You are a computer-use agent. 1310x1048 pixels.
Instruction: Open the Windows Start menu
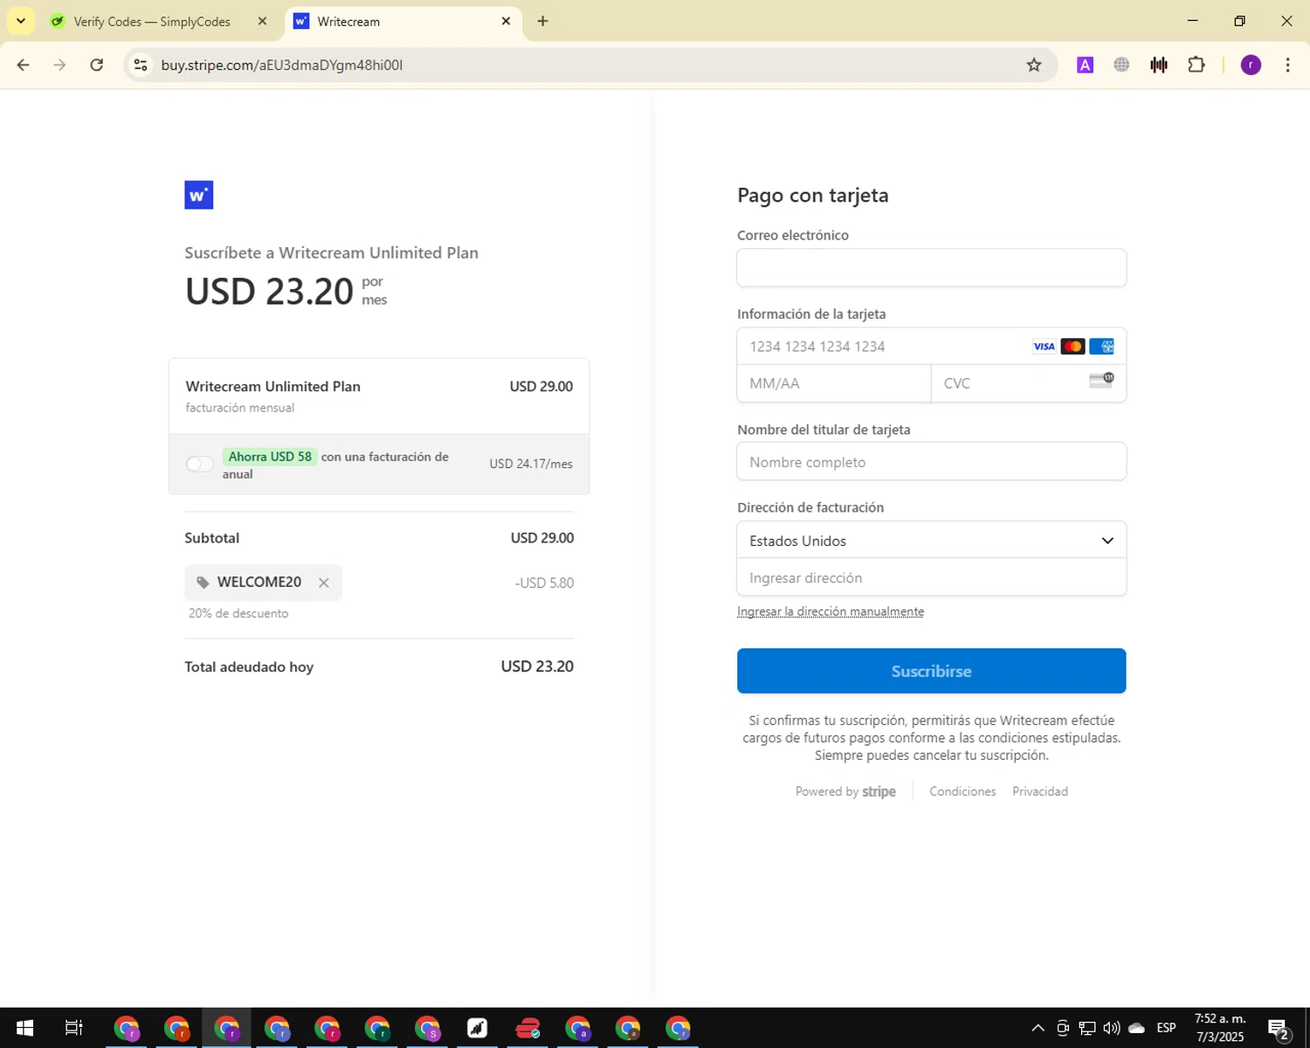24,1028
